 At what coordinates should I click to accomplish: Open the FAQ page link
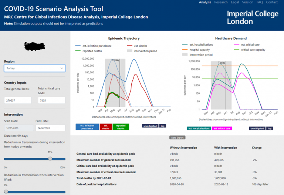pos(260,2)
